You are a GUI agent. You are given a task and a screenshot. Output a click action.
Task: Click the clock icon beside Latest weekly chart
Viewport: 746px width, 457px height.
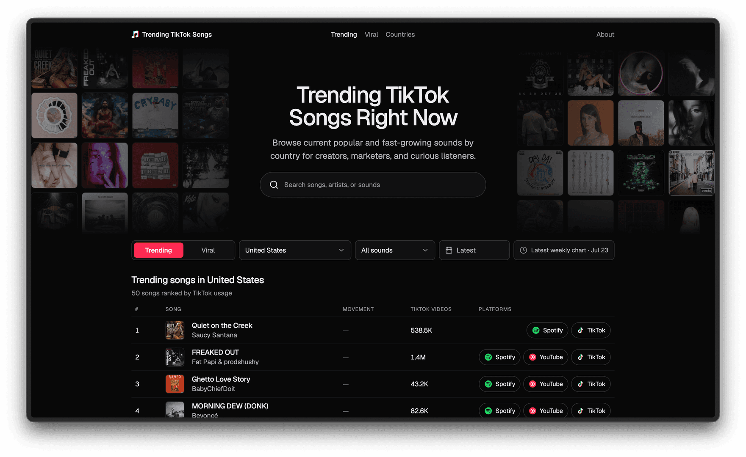pos(524,251)
